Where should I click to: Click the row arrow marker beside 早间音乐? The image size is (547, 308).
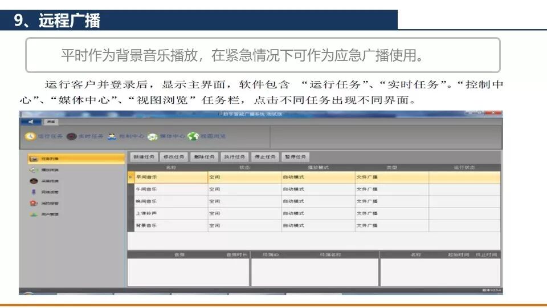[x=131, y=177]
